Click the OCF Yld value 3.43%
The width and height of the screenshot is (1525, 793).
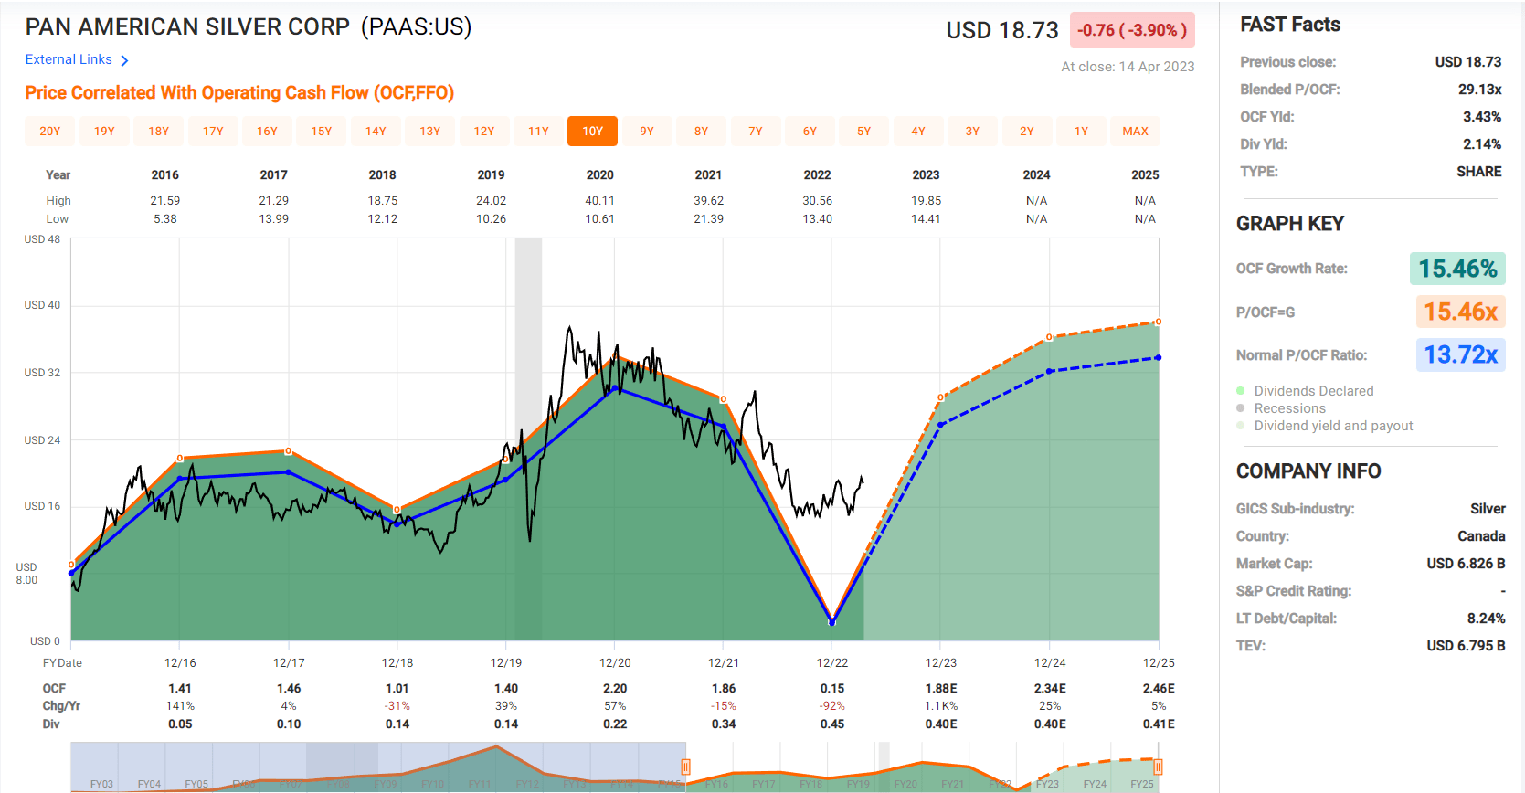click(1482, 117)
